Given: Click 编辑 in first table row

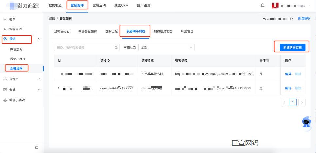Looking at the screenshot, I should 288,74.
